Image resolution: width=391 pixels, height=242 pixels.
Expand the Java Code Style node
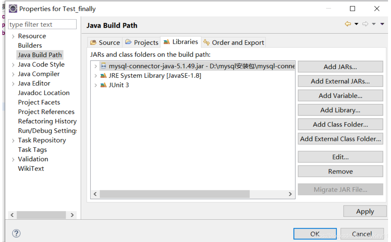13,65
